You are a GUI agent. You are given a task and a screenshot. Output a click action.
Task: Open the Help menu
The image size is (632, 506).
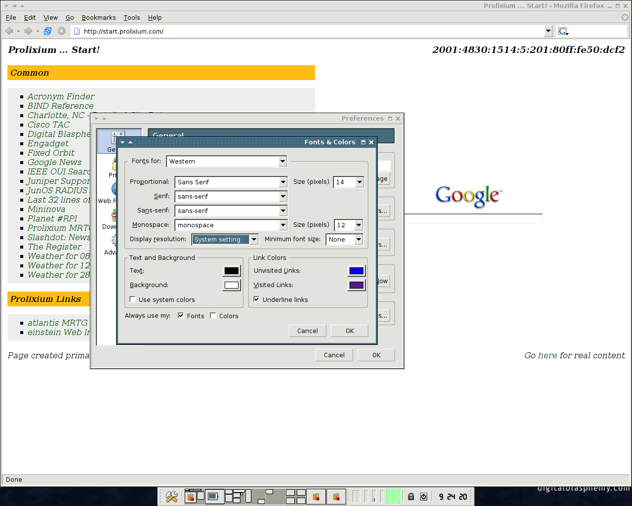(155, 17)
